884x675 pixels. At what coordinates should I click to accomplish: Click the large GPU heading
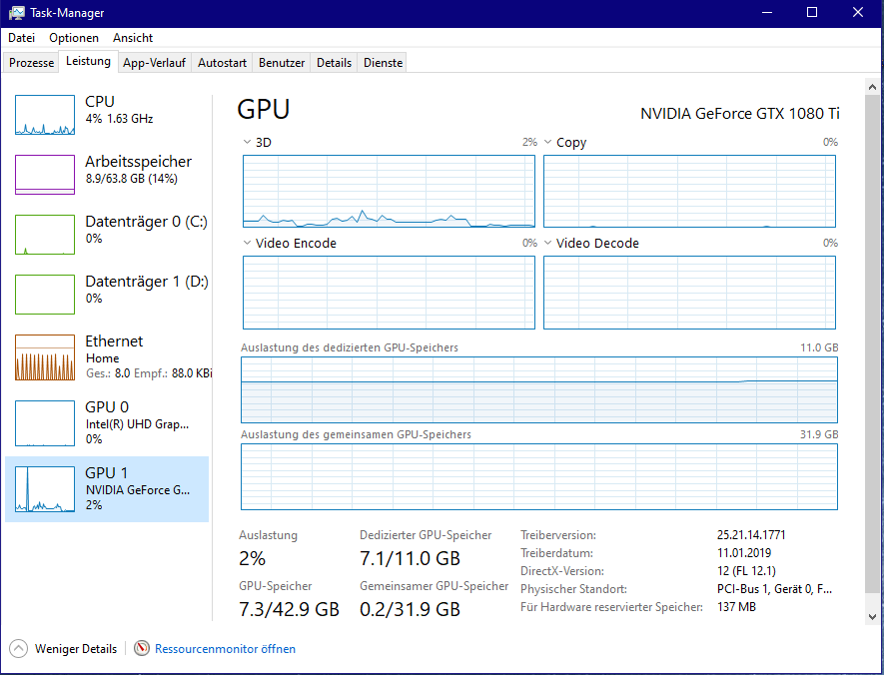click(264, 109)
